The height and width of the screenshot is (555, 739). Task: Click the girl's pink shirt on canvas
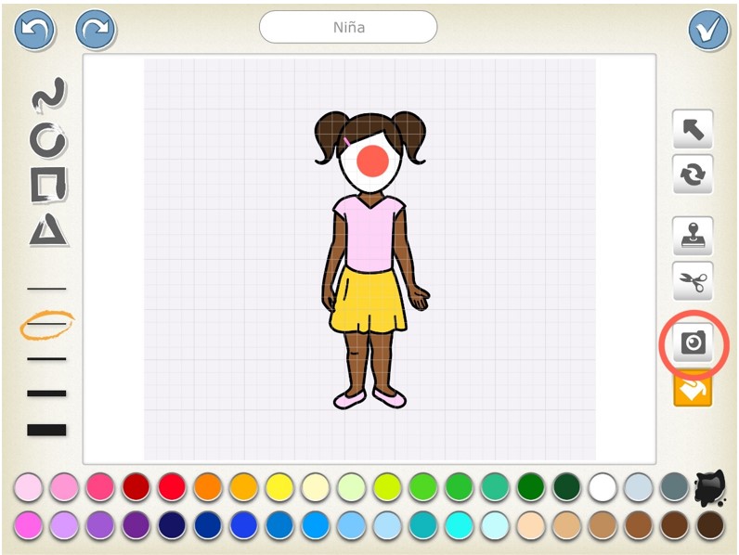(369, 234)
